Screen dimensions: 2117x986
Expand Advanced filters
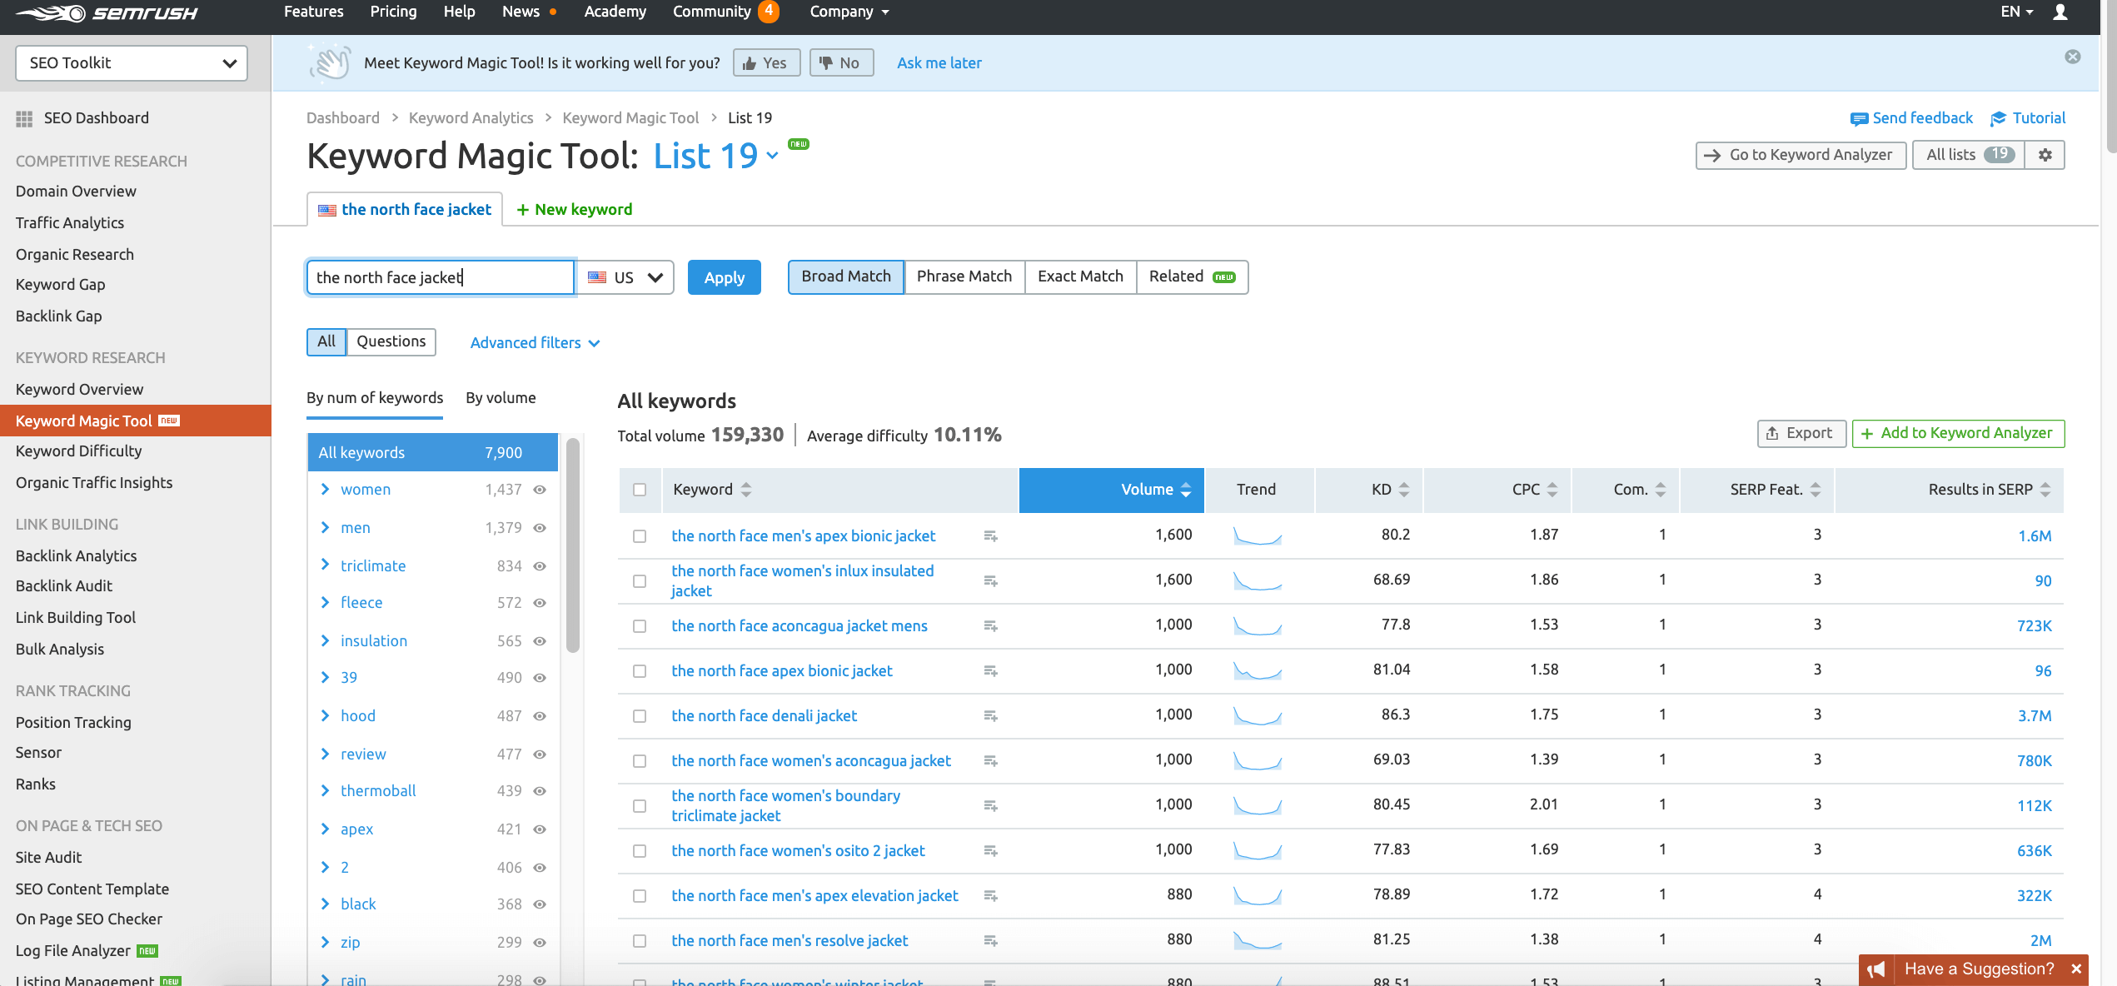(535, 343)
